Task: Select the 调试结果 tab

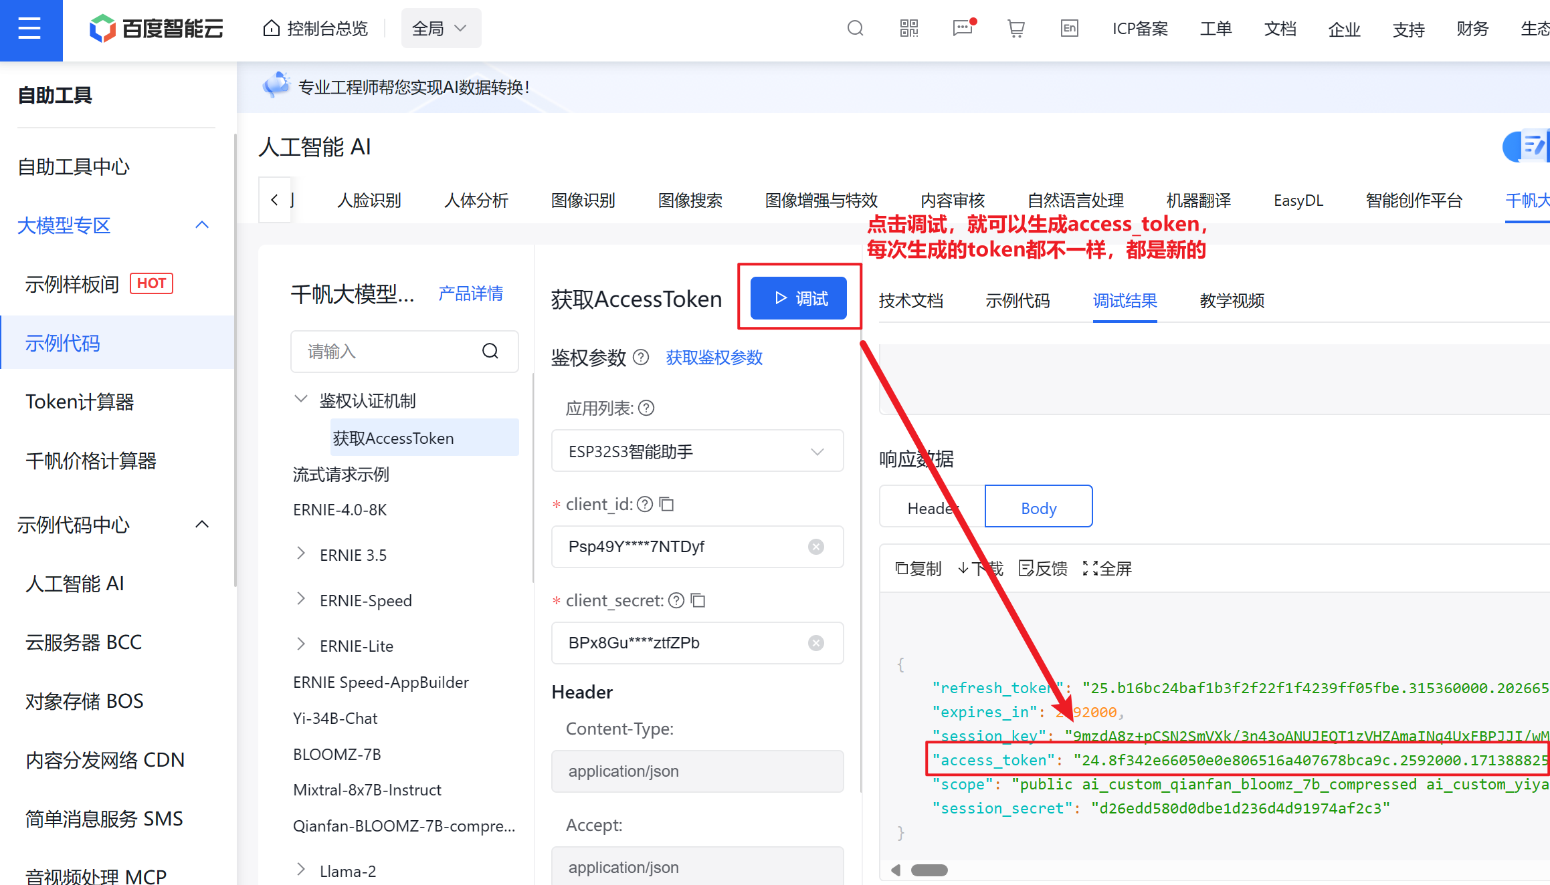Action: point(1125,301)
